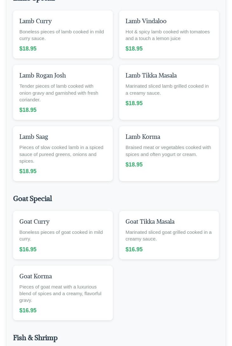Choose the Lamb Tikka Masala dish

169,92
